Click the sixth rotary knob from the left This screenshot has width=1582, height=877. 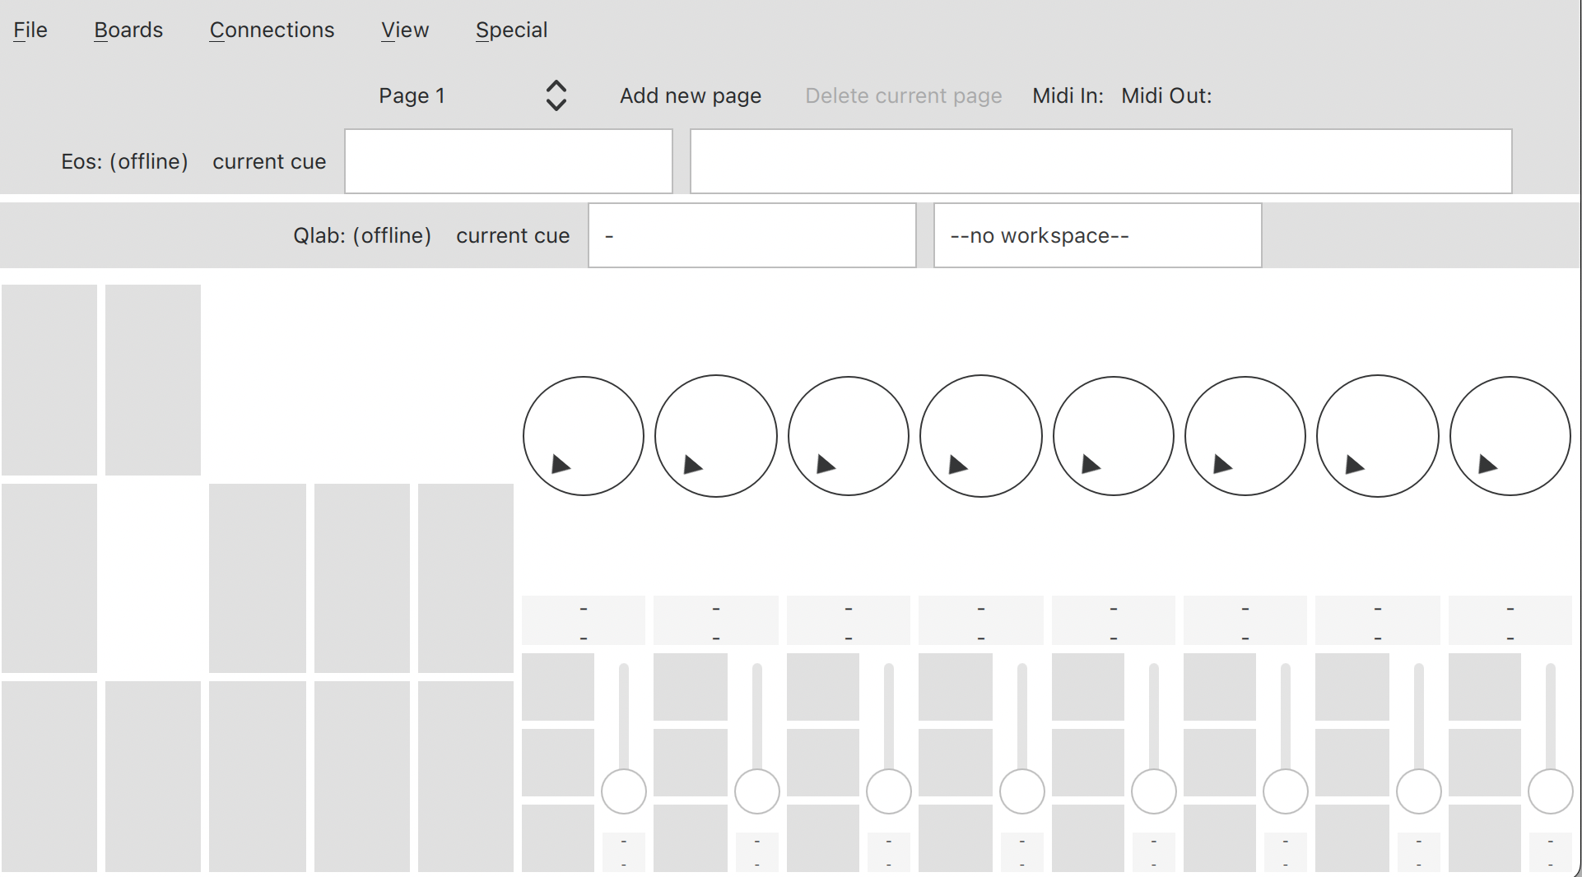(1245, 436)
